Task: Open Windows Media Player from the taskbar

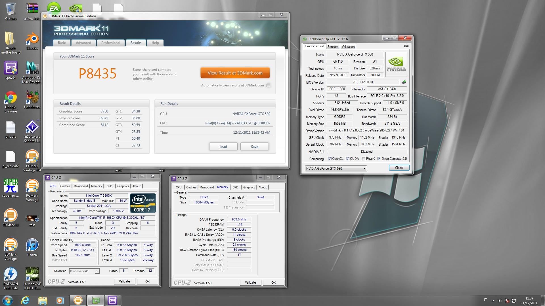Action: pyautogui.click(x=60, y=300)
